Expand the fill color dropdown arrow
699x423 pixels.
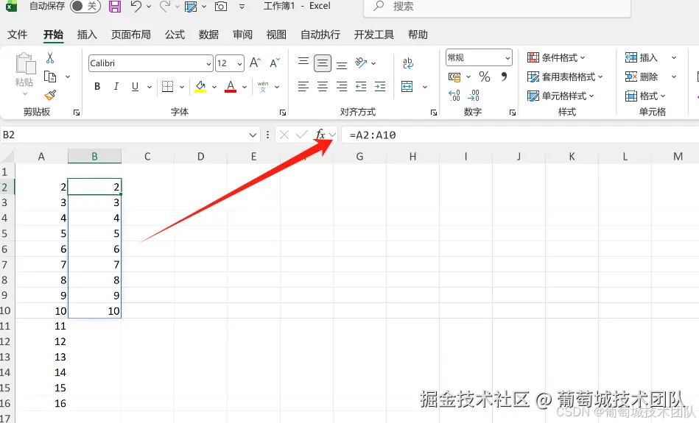coord(214,87)
